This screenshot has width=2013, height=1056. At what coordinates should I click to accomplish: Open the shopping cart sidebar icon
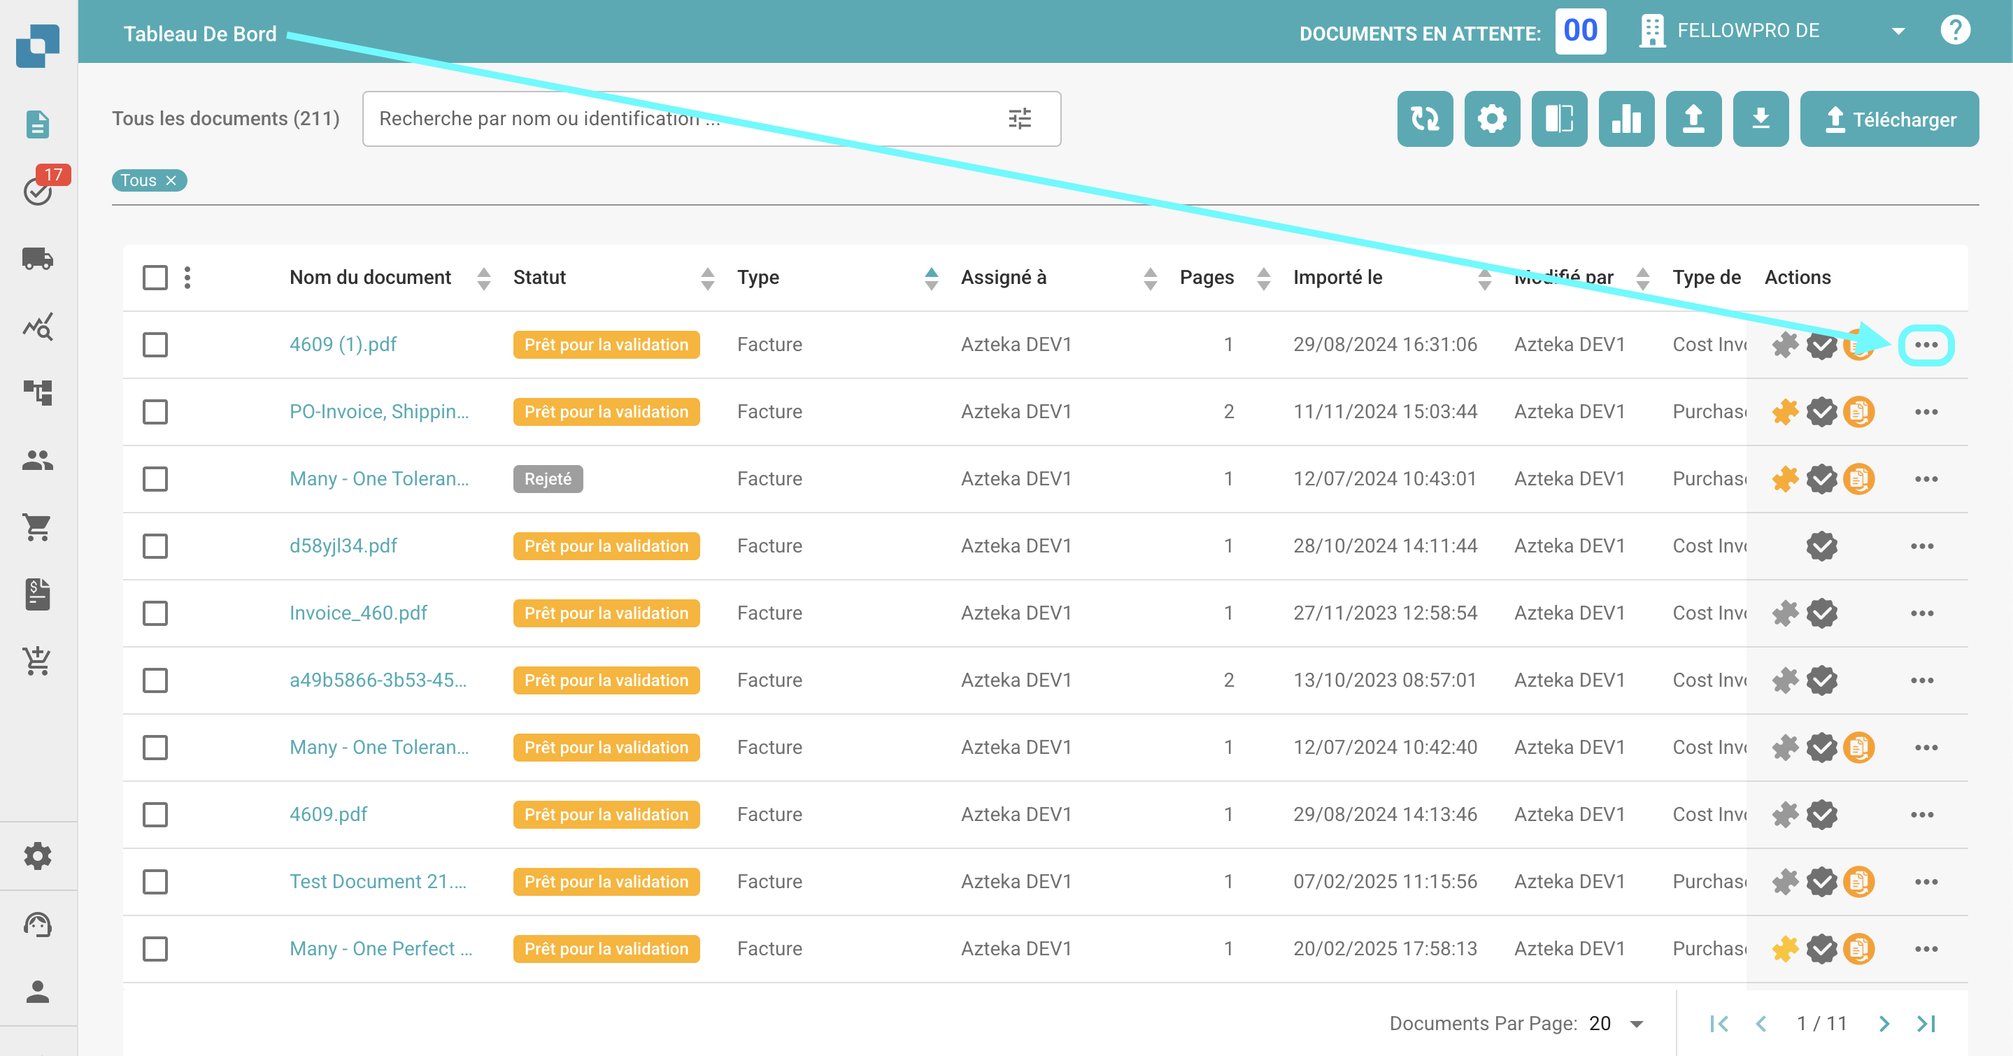click(38, 527)
